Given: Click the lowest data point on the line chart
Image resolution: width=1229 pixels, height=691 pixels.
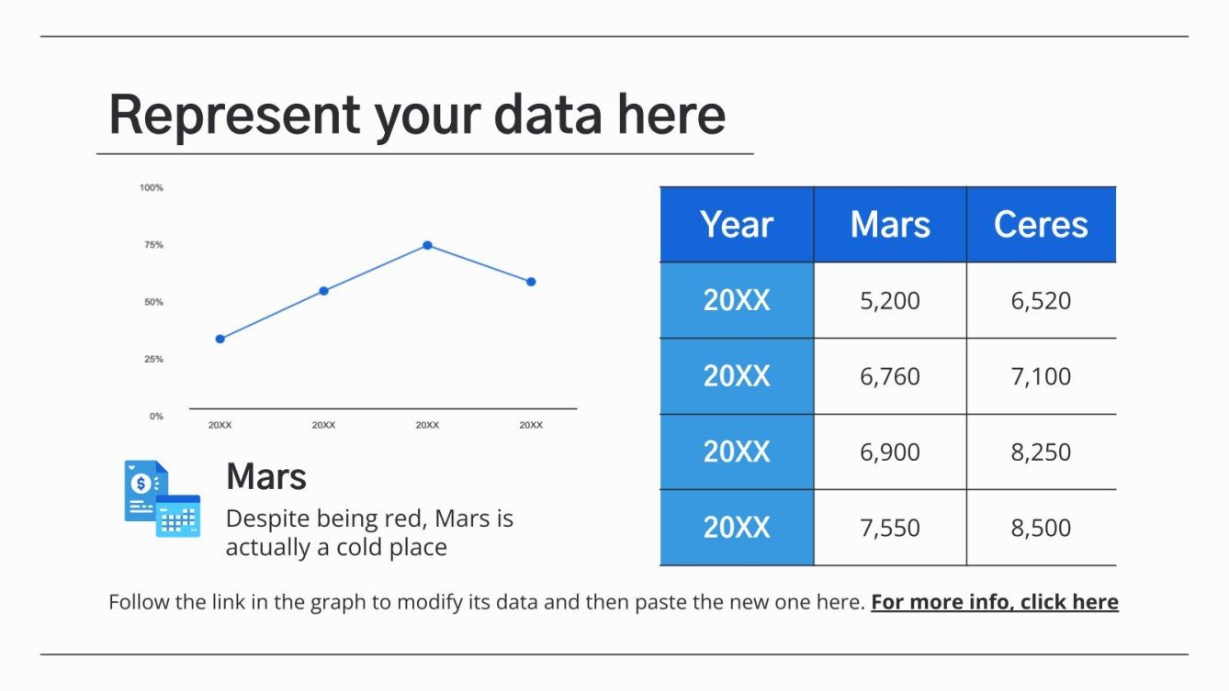Looking at the screenshot, I should [x=220, y=339].
